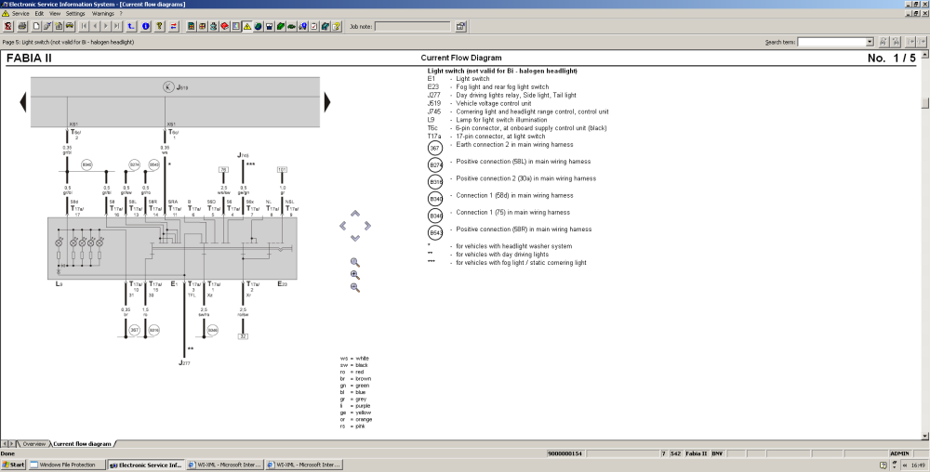Click black right arrow beside J519 block
This screenshot has height=472, width=930.
(x=326, y=102)
